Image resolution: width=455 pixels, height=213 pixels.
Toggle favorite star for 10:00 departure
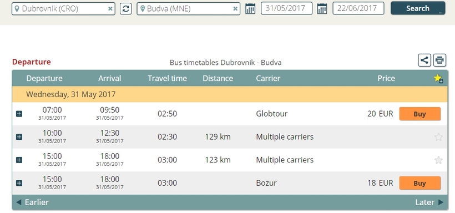[438, 137]
